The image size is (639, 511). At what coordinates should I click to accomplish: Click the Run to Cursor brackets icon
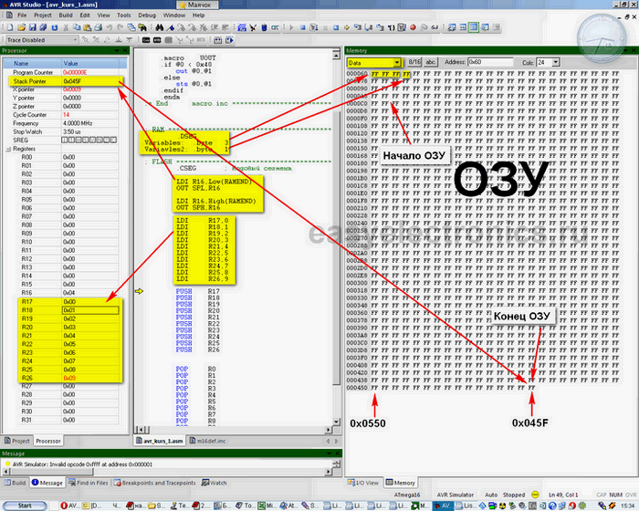[x=391, y=27]
